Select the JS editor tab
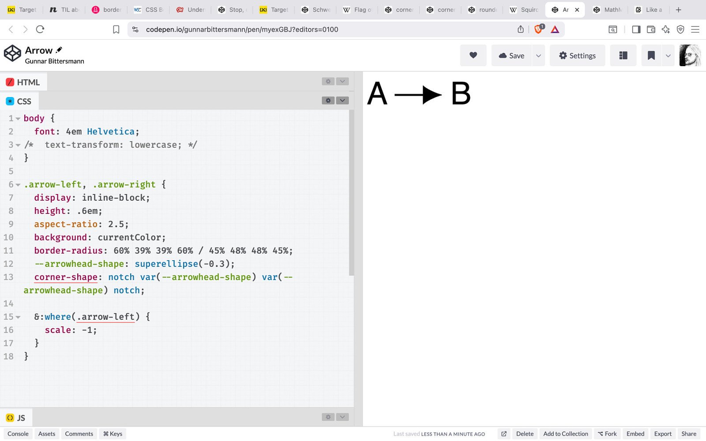Image resolution: width=706 pixels, height=441 pixels. coord(16,418)
